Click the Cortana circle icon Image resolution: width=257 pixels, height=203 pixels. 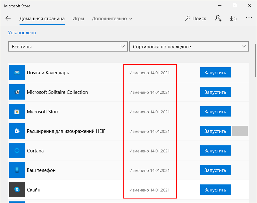(17, 150)
